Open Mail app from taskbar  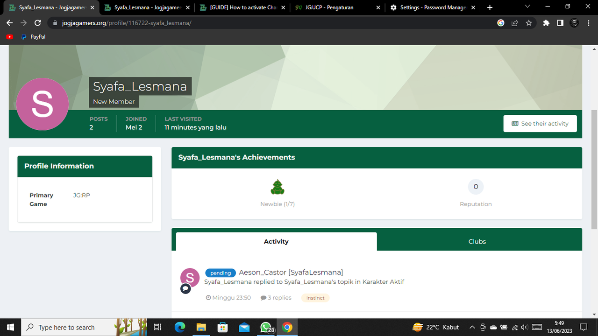coord(244,327)
